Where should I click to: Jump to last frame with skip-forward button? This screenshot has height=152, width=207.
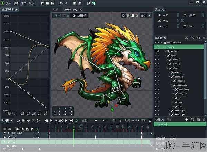[71, 120]
